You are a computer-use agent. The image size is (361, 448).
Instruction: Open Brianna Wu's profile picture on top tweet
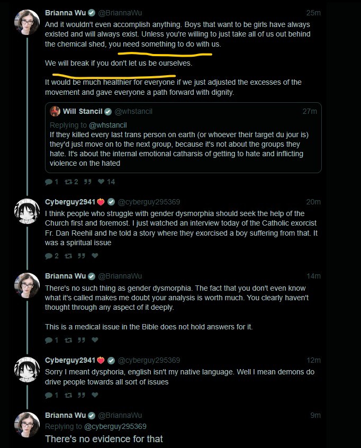pos(27,22)
